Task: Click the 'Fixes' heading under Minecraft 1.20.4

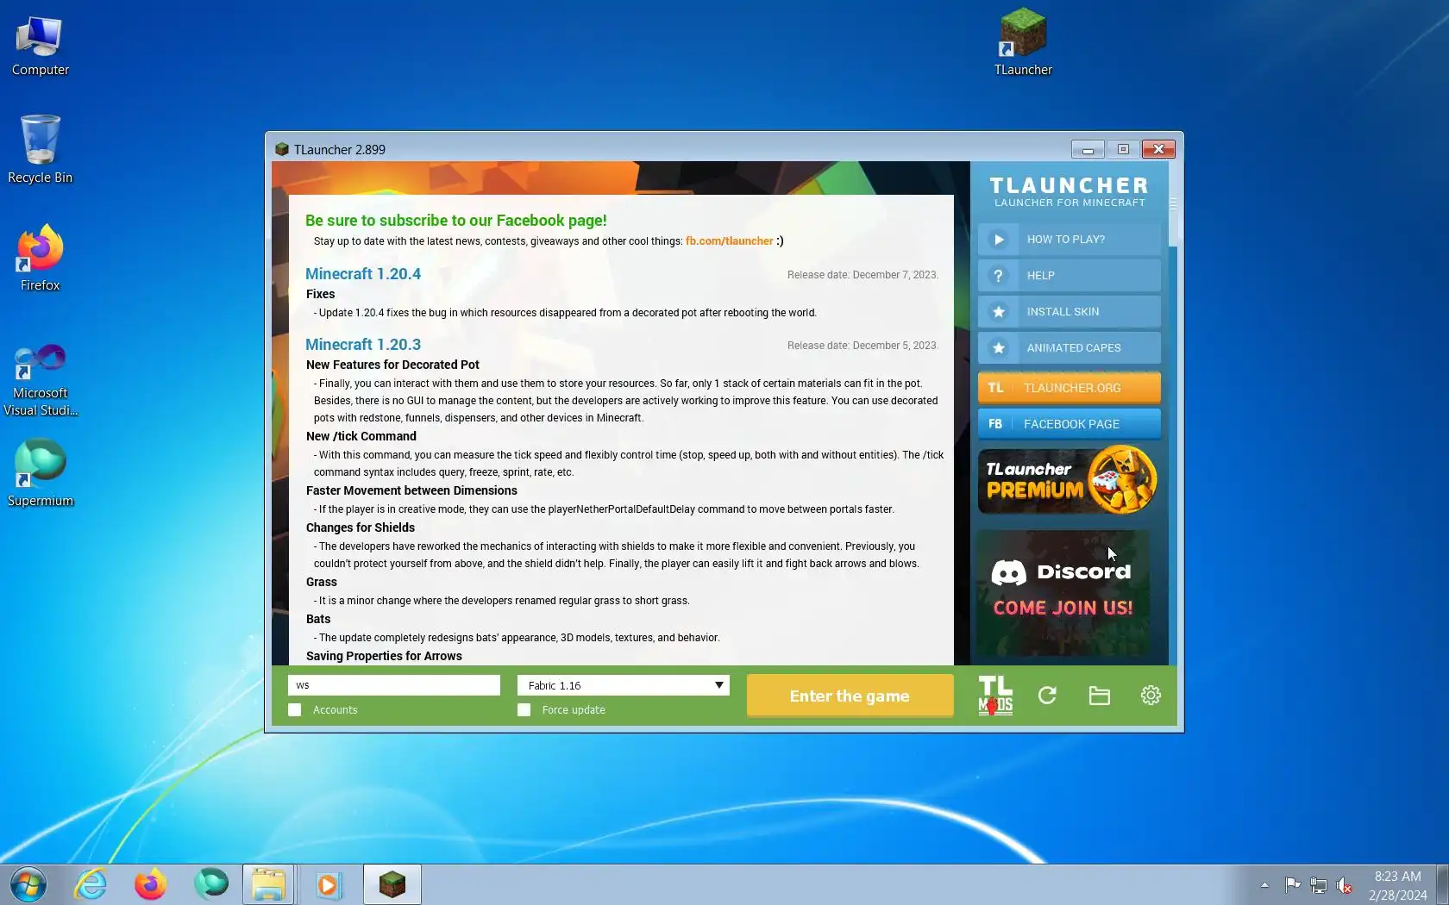Action: pos(320,294)
